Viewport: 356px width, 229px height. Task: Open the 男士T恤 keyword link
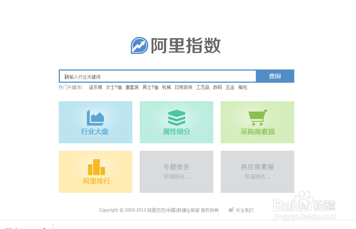tap(150, 87)
